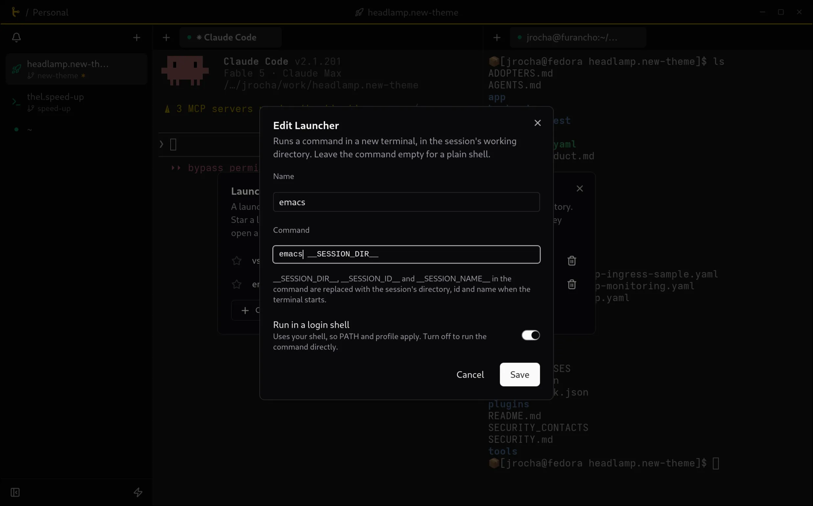Click the 'README.md' entry in the terminal
The image size is (813, 506).
pyautogui.click(x=514, y=416)
